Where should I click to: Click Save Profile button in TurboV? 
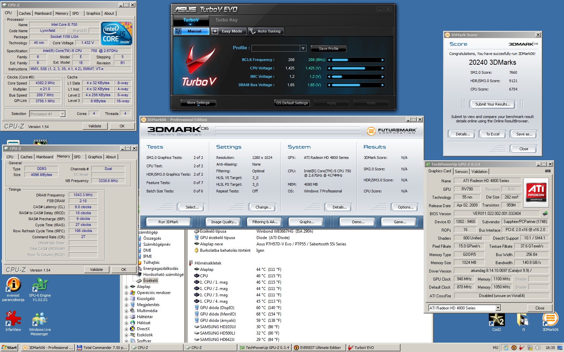(328, 49)
